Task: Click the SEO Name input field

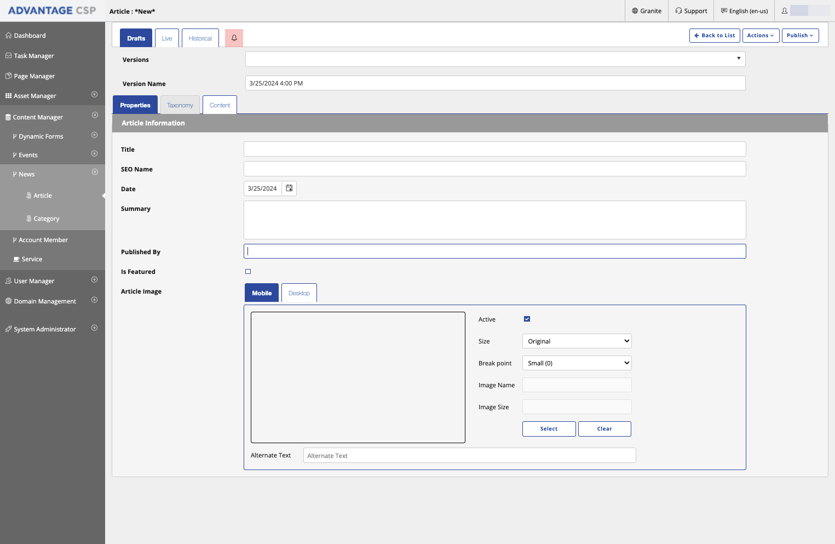Action: [x=494, y=169]
